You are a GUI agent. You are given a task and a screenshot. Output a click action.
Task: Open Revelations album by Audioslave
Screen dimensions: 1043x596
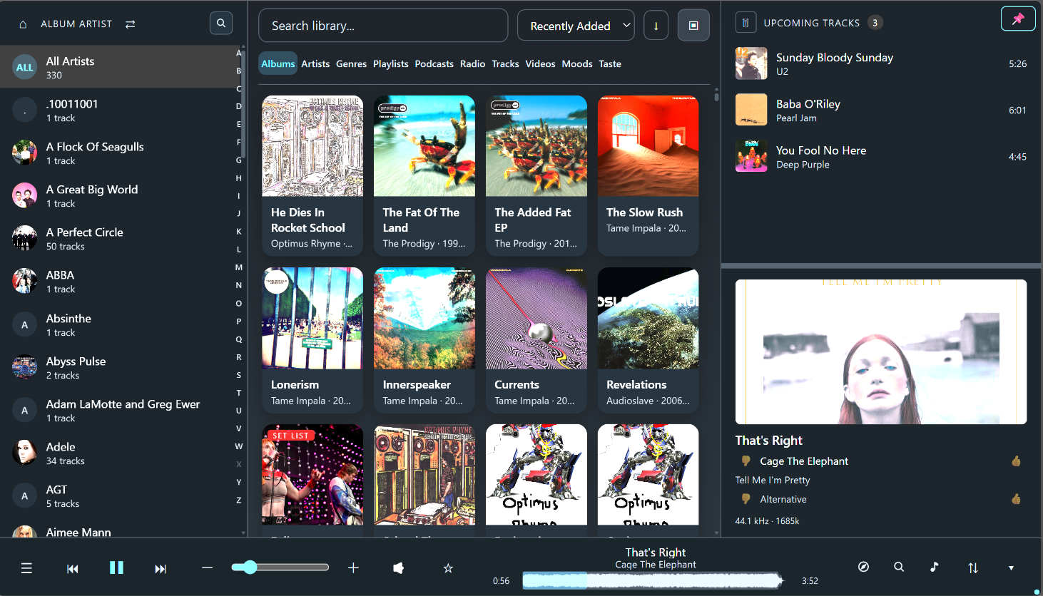pyautogui.click(x=648, y=341)
